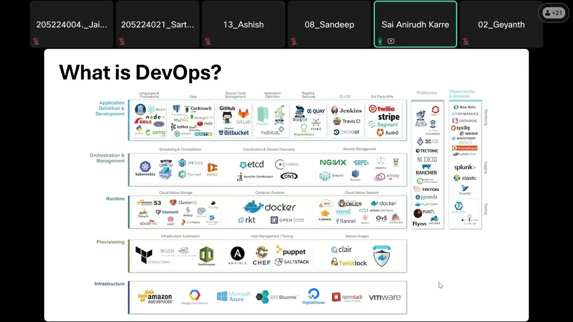The width and height of the screenshot is (573, 322).
Task: Click the "Runtime" row label
Action: point(115,199)
